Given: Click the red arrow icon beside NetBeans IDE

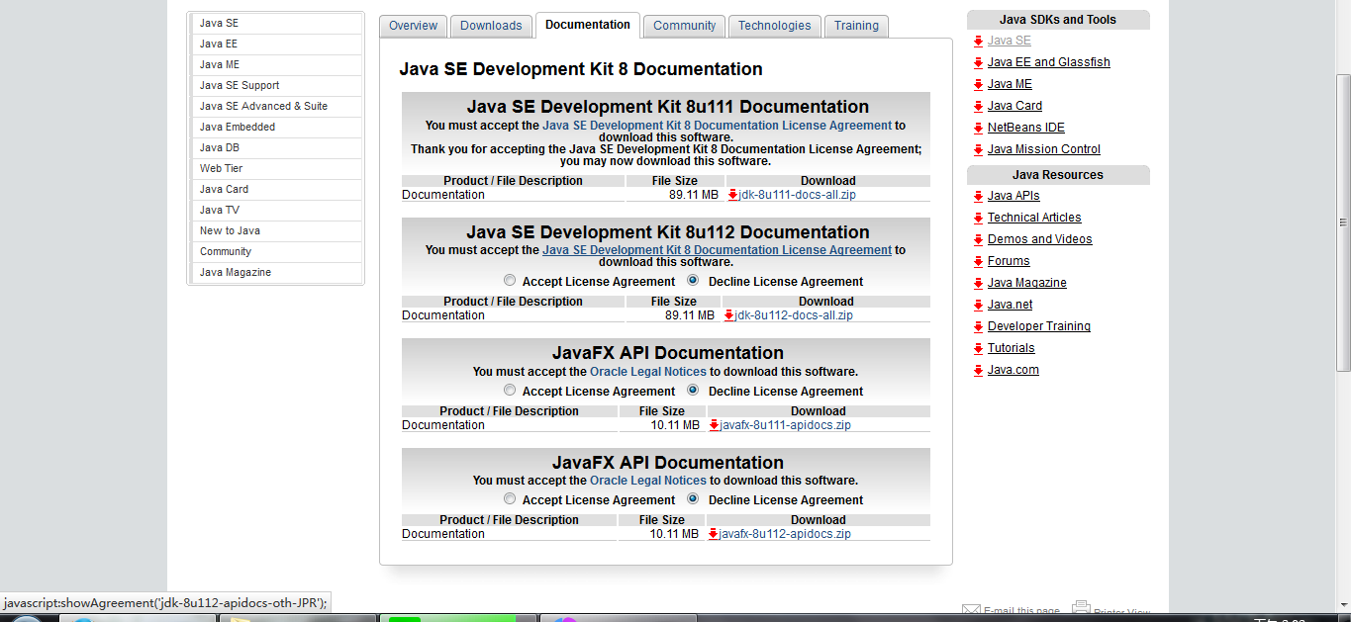Looking at the screenshot, I should tap(978, 128).
